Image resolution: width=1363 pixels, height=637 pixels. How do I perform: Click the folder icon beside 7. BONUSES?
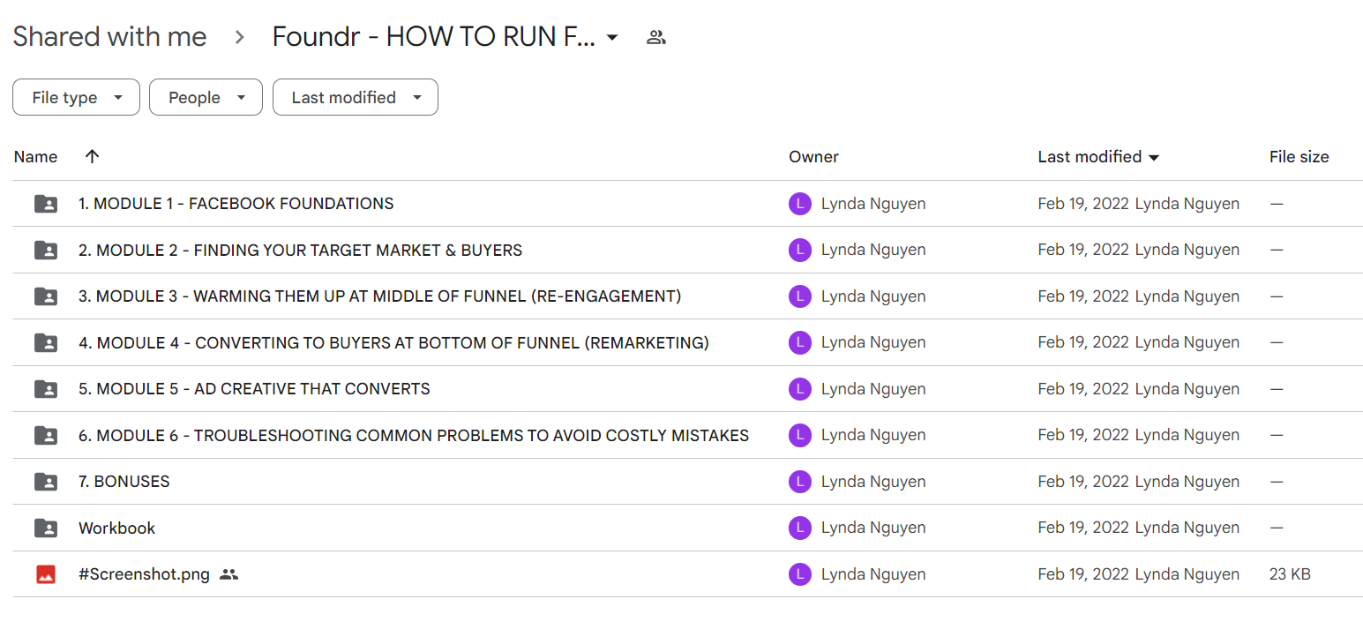(46, 482)
